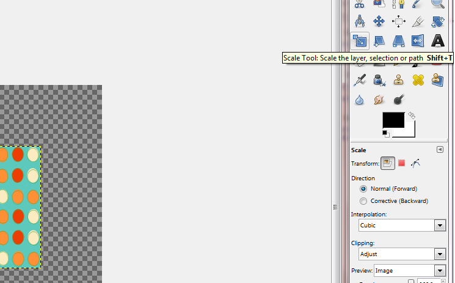Select the Scissors Select tool
The width and height of the screenshot is (455, 283).
[x=360, y=4]
